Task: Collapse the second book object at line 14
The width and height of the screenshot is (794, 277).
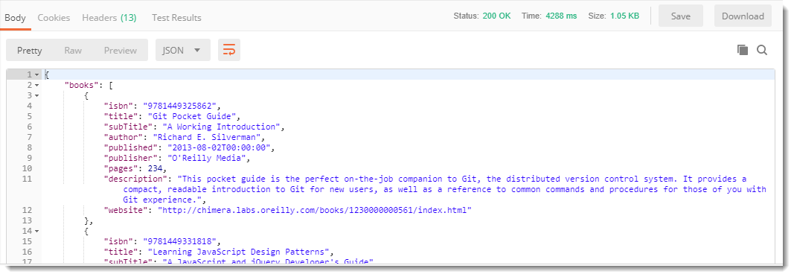Action: click(36, 231)
